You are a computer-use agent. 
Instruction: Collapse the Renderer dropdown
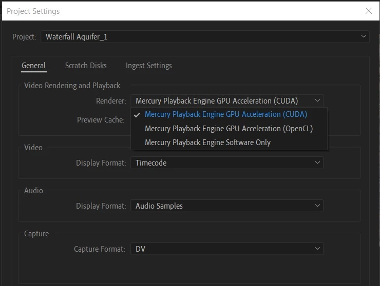pos(227,100)
